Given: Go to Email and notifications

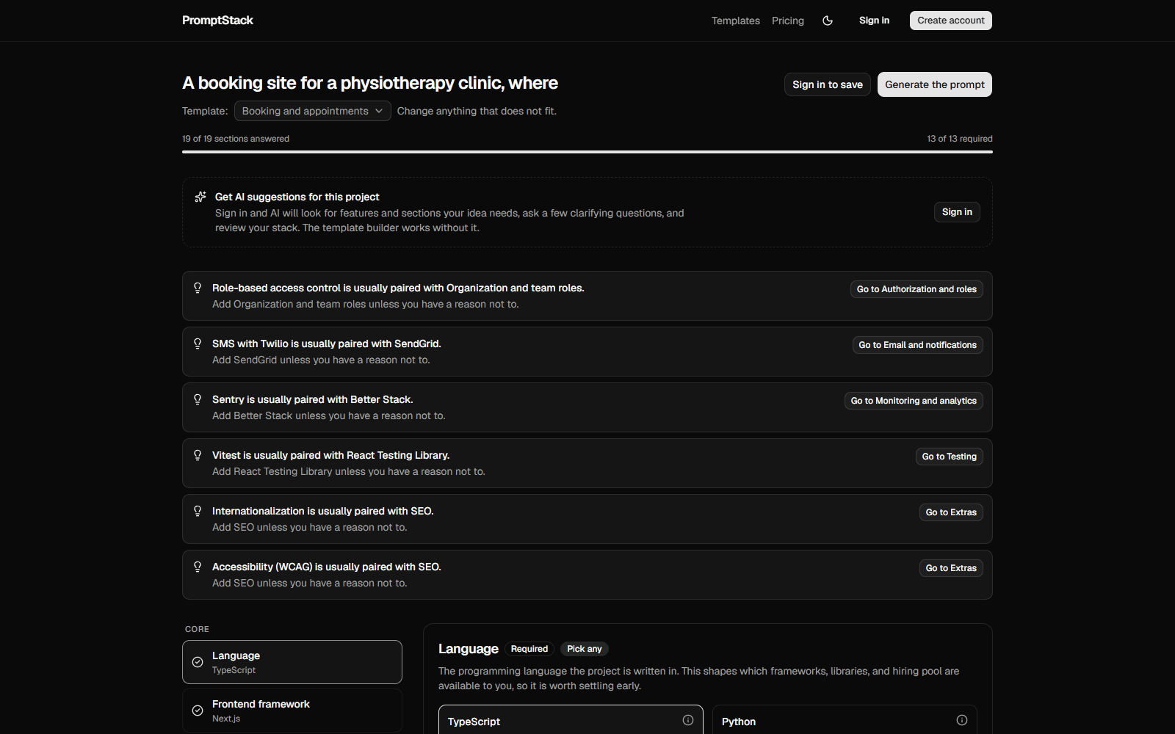Looking at the screenshot, I should 918,345.
